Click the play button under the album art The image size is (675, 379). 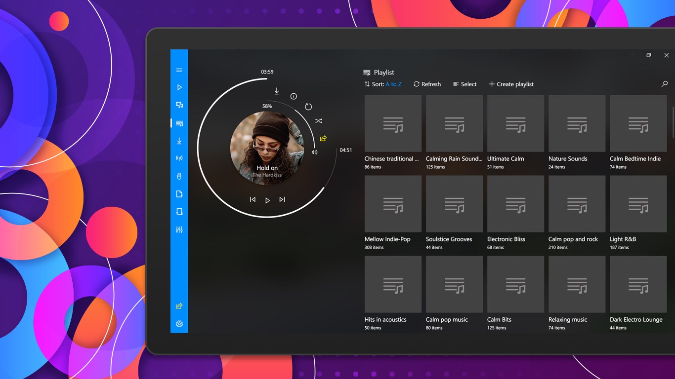click(x=267, y=200)
